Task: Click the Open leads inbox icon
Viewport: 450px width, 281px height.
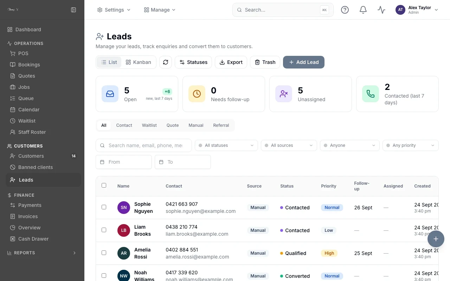Action: [110, 94]
